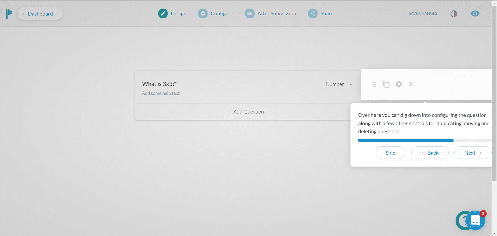Open the After Submission tab
The height and width of the screenshot is (236, 497).
[271, 13]
